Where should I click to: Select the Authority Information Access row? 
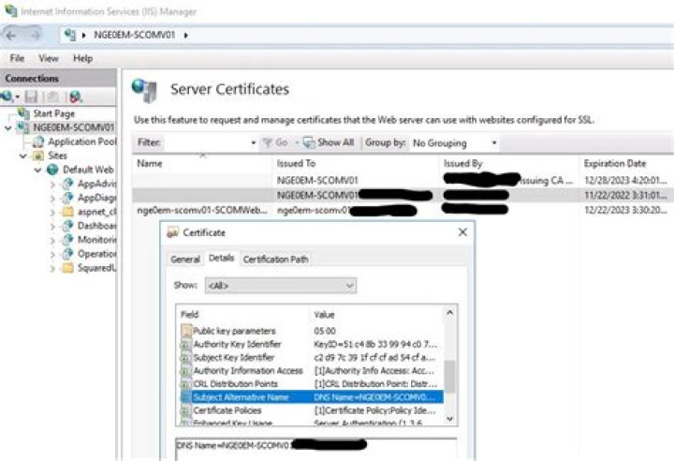tap(312, 371)
